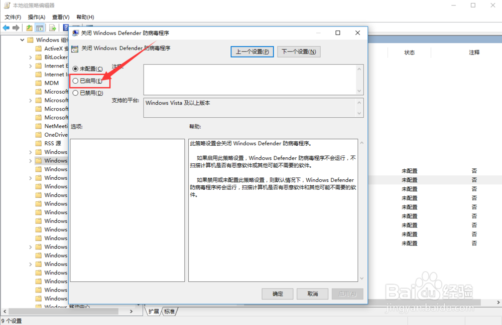Select the BitLocker folder icon
This screenshot has height=325, width=502.
pos(39,57)
